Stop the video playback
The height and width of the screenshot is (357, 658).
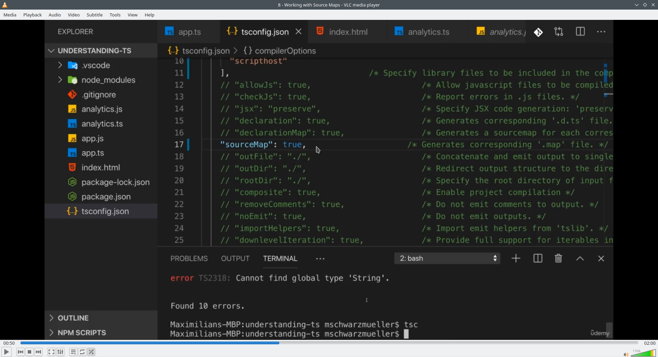(30, 352)
